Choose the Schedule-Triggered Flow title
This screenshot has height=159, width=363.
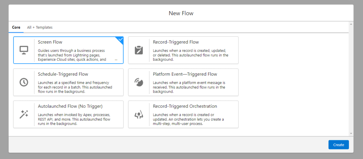tap(63, 74)
